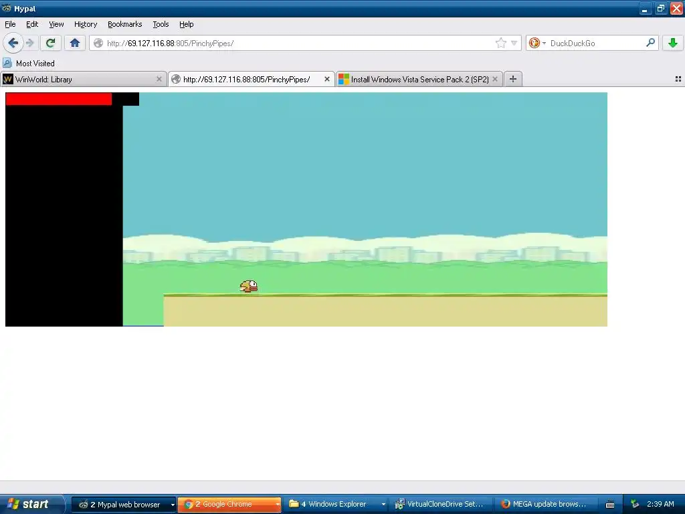Image resolution: width=685 pixels, height=514 pixels.
Task: Expand the Windows Explorer taskbar group arrow
Action: pos(383,505)
